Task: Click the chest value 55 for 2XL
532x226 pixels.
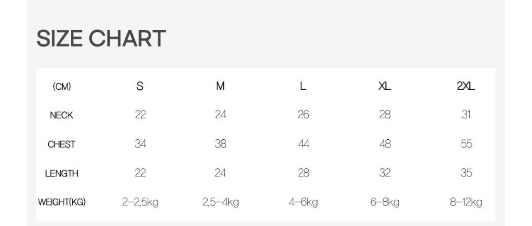Action: [x=466, y=144]
